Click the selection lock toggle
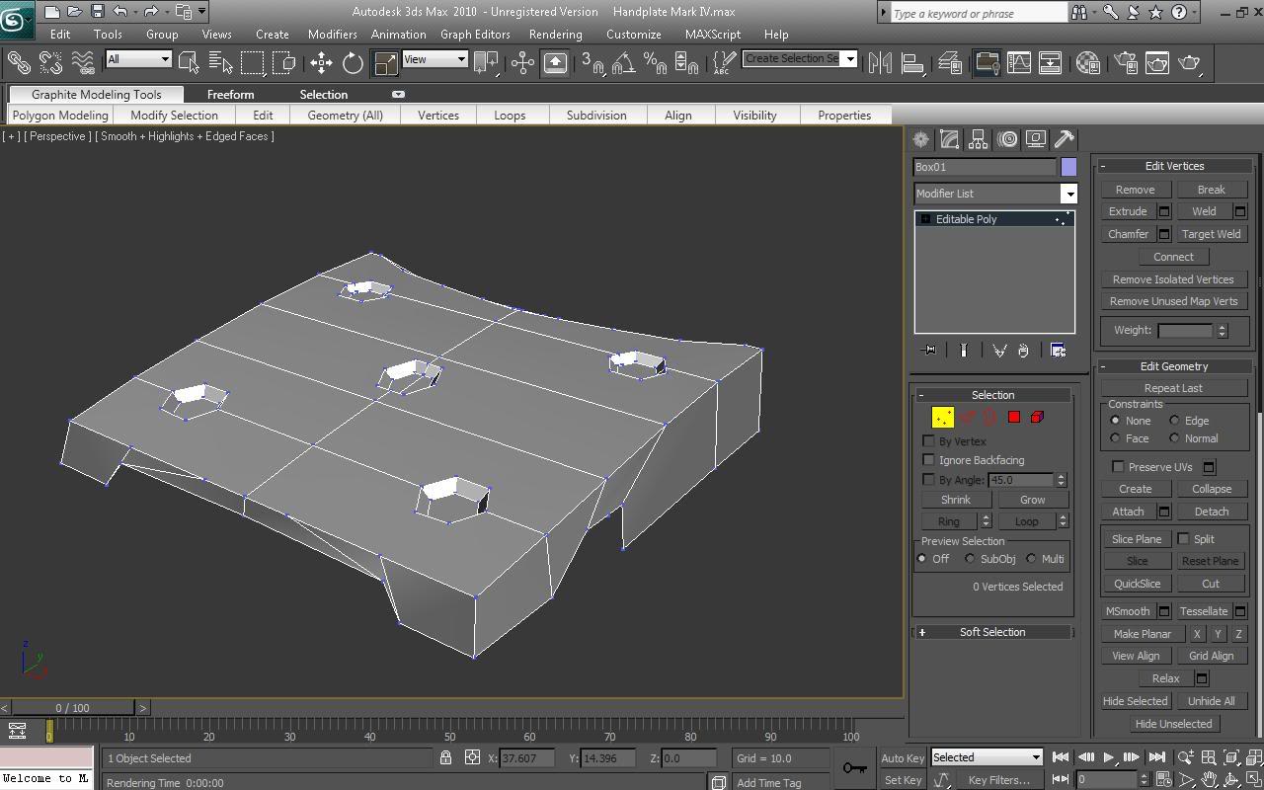Image resolution: width=1264 pixels, height=790 pixels. coord(445,758)
